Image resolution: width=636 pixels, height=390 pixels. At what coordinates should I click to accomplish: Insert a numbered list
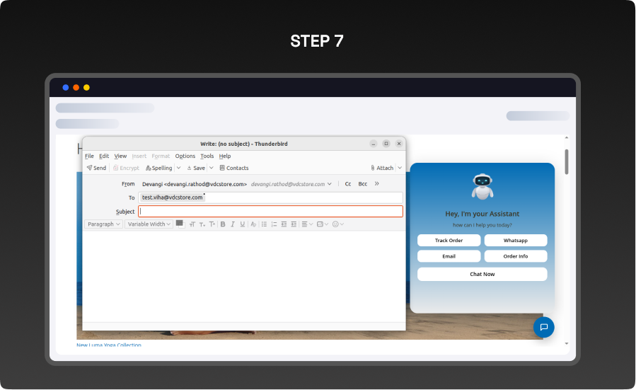point(274,224)
